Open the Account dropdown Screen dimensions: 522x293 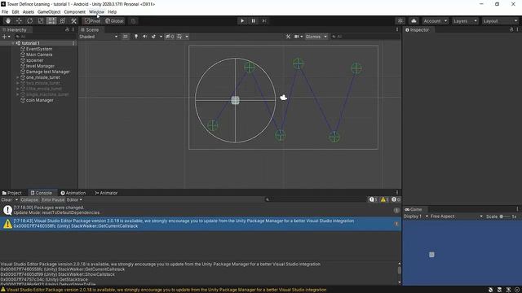click(x=435, y=21)
